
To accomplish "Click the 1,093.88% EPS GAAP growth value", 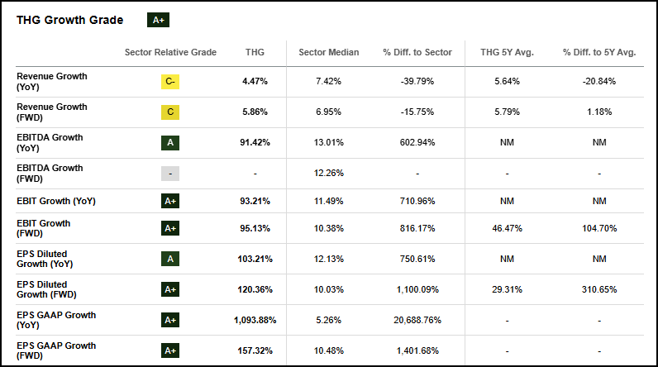I will [255, 320].
